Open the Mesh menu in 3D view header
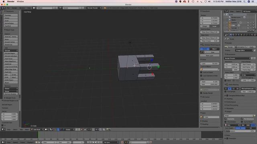Viewport: 257px width, 144px height. 27,130
